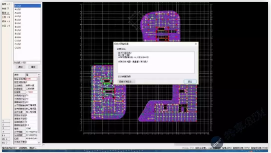Click the property value cell showing 0.5
Image resolution: width=271 pixels, height=153 pixels.
(31, 125)
